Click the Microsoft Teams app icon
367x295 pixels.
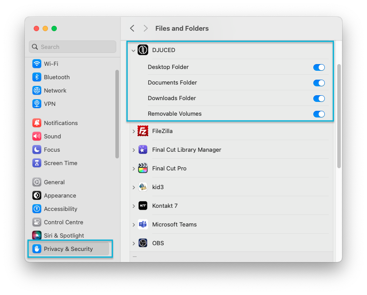[142, 225]
